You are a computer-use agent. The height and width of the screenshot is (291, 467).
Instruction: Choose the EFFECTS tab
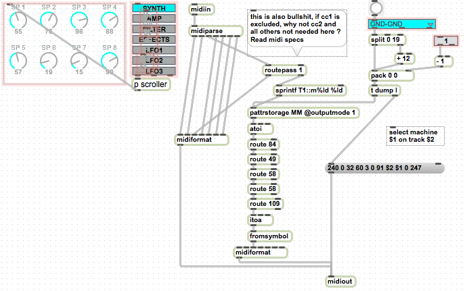click(154, 39)
